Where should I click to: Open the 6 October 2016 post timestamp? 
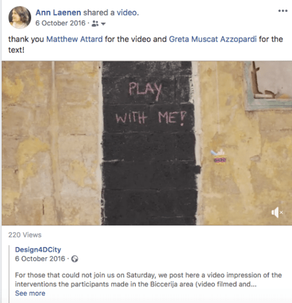click(x=60, y=23)
